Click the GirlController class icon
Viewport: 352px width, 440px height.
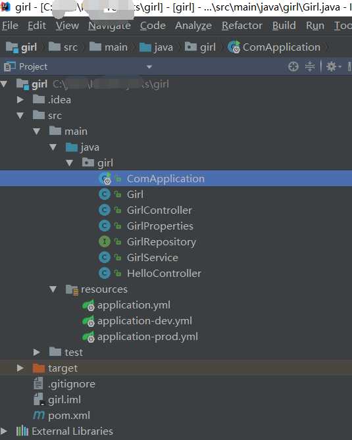pyautogui.click(x=105, y=210)
